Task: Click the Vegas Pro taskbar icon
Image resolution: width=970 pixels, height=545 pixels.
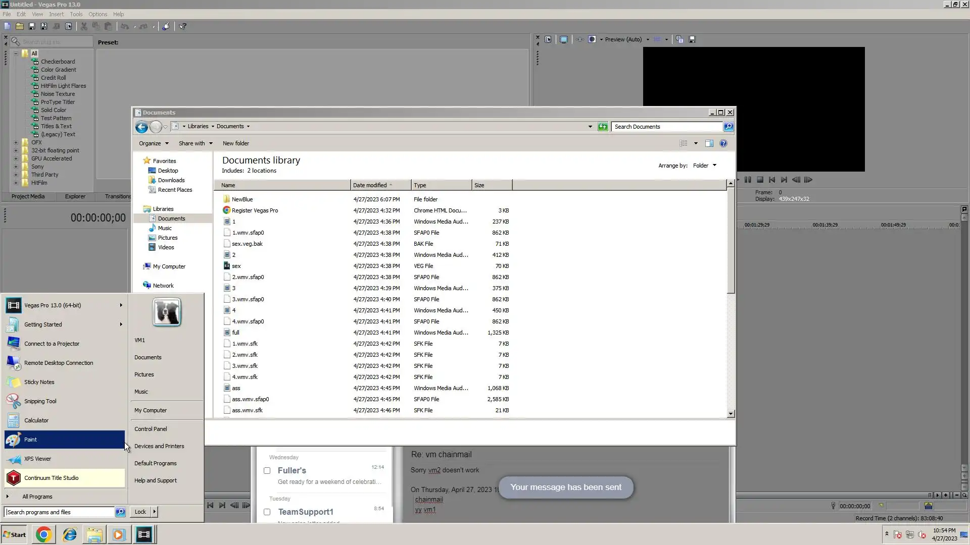Action: [x=144, y=534]
